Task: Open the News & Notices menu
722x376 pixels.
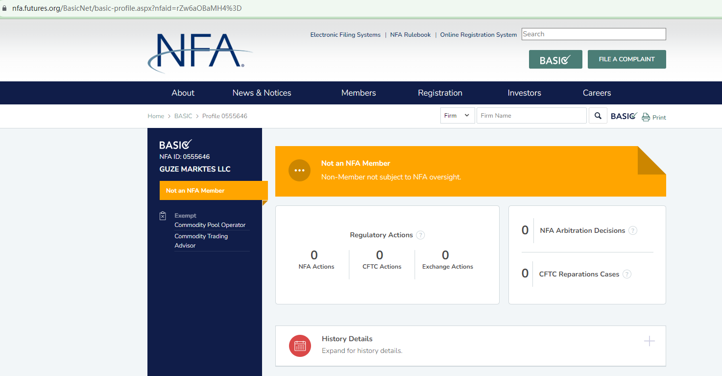Action: pyautogui.click(x=262, y=93)
